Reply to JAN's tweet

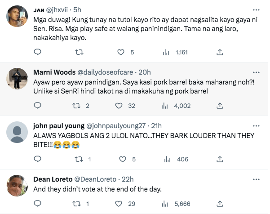tap(38, 53)
